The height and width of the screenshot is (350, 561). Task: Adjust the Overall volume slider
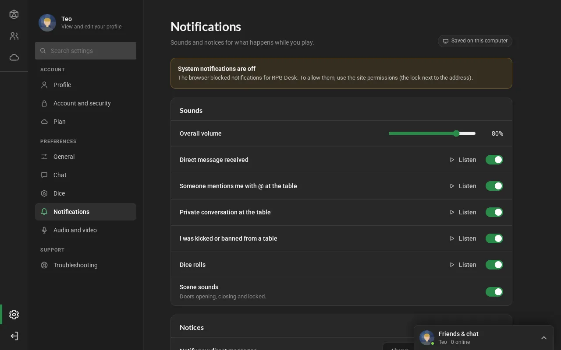[x=432, y=133]
